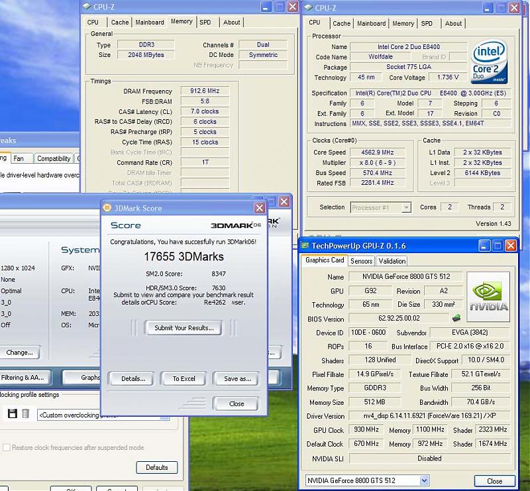Click the Code Name value Wolfdale
530x491 pixels.
point(380,57)
